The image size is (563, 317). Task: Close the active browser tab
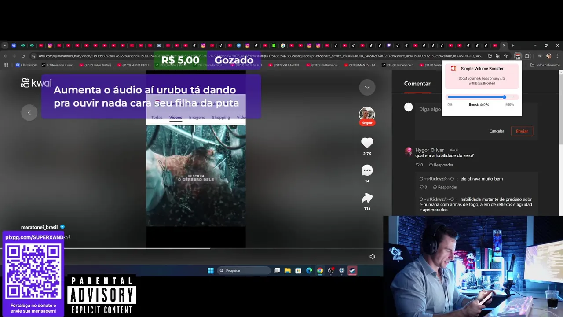[504, 45]
